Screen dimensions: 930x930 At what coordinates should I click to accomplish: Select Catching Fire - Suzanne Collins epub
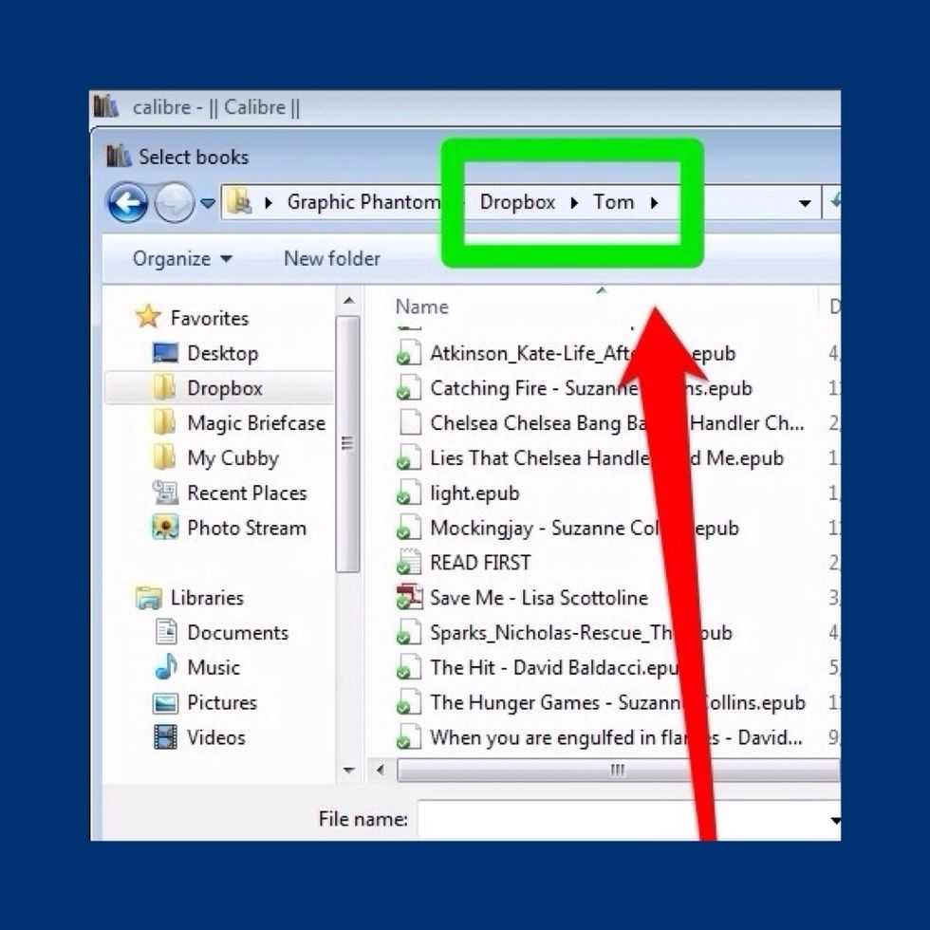point(574,388)
